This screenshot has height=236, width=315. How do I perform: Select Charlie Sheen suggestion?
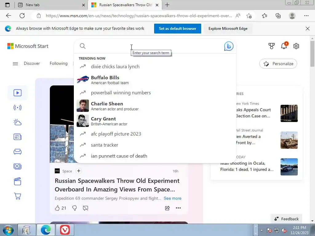tap(155, 106)
